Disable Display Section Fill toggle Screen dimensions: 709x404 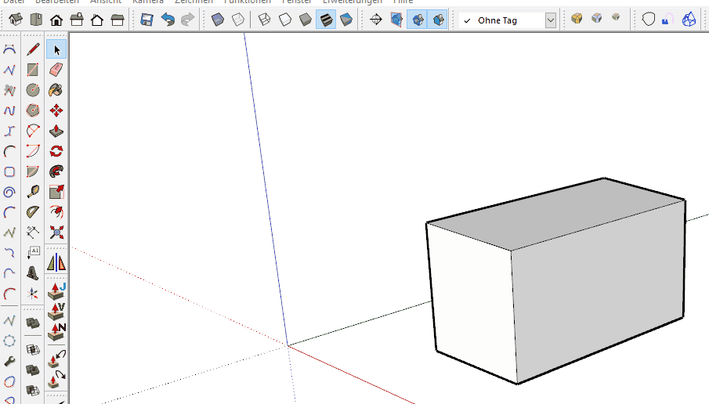pyautogui.click(x=439, y=20)
